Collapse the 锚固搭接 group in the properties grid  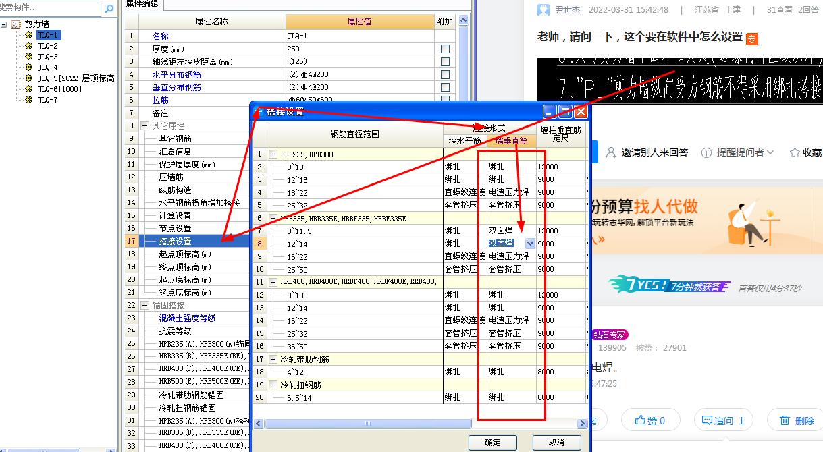[x=144, y=306]
